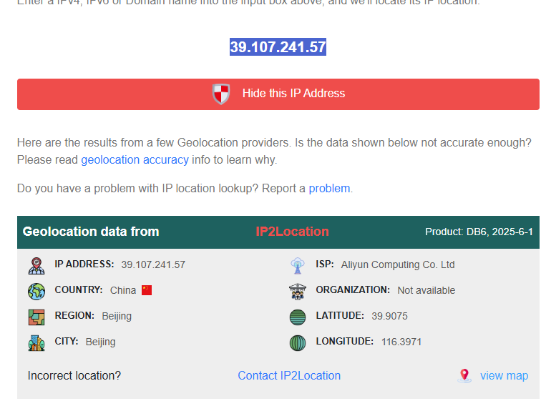Click the globe icon next to COUNTRY

[36, 292]
